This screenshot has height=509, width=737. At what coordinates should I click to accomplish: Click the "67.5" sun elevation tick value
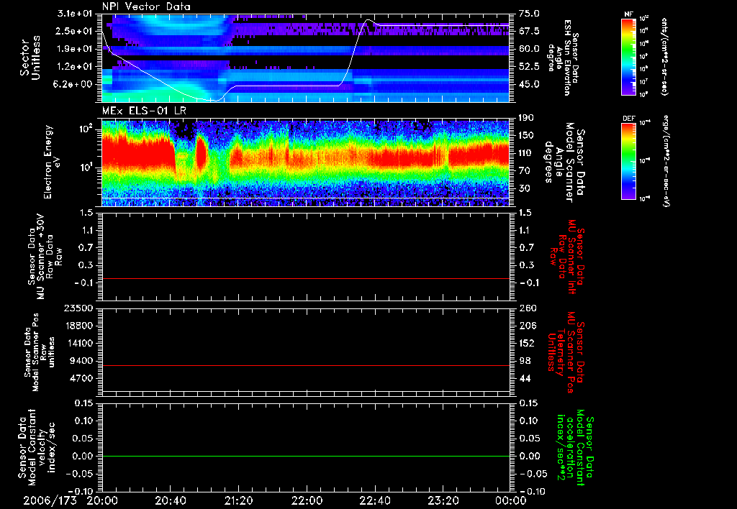pyautogui.click(x=529, y=31)
